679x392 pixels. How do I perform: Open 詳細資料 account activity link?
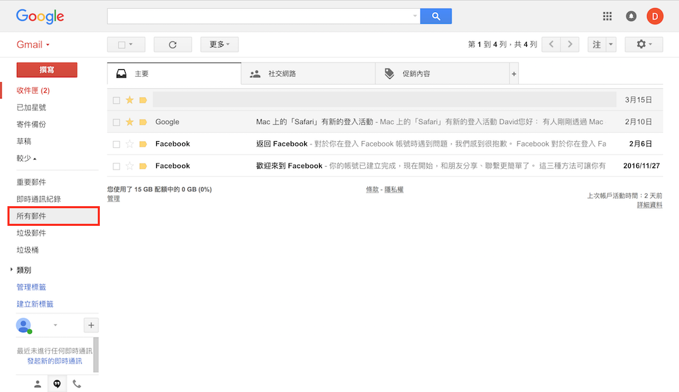pos(649,205)
